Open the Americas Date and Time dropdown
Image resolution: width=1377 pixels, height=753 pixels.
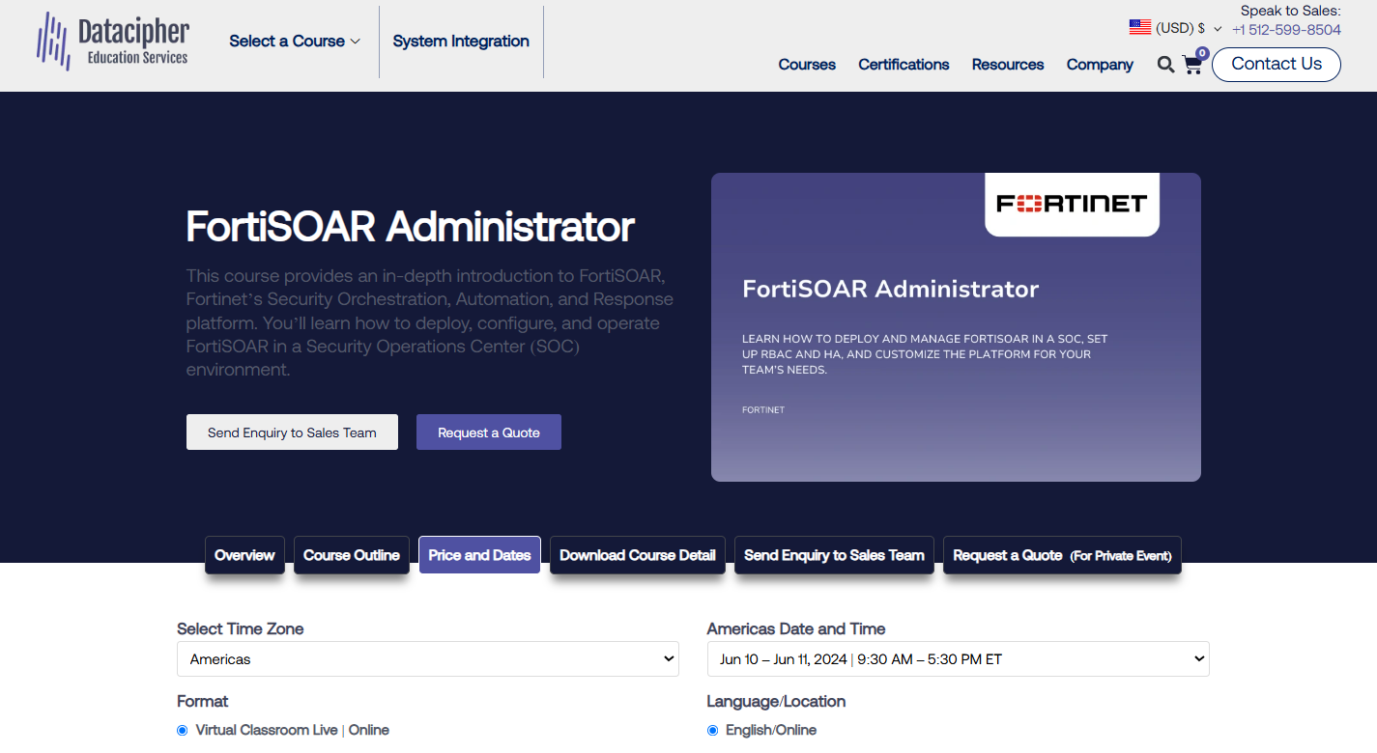tap(958, 659)
